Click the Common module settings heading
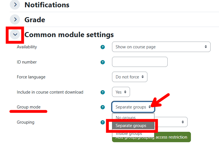219x145 pixels. 69,35
